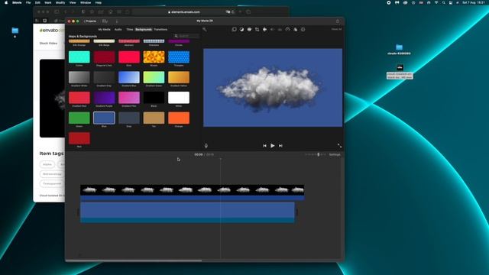Select the blue background clip in timeline
The width and height of the screenshot is (489, 275).
(187, 212)
